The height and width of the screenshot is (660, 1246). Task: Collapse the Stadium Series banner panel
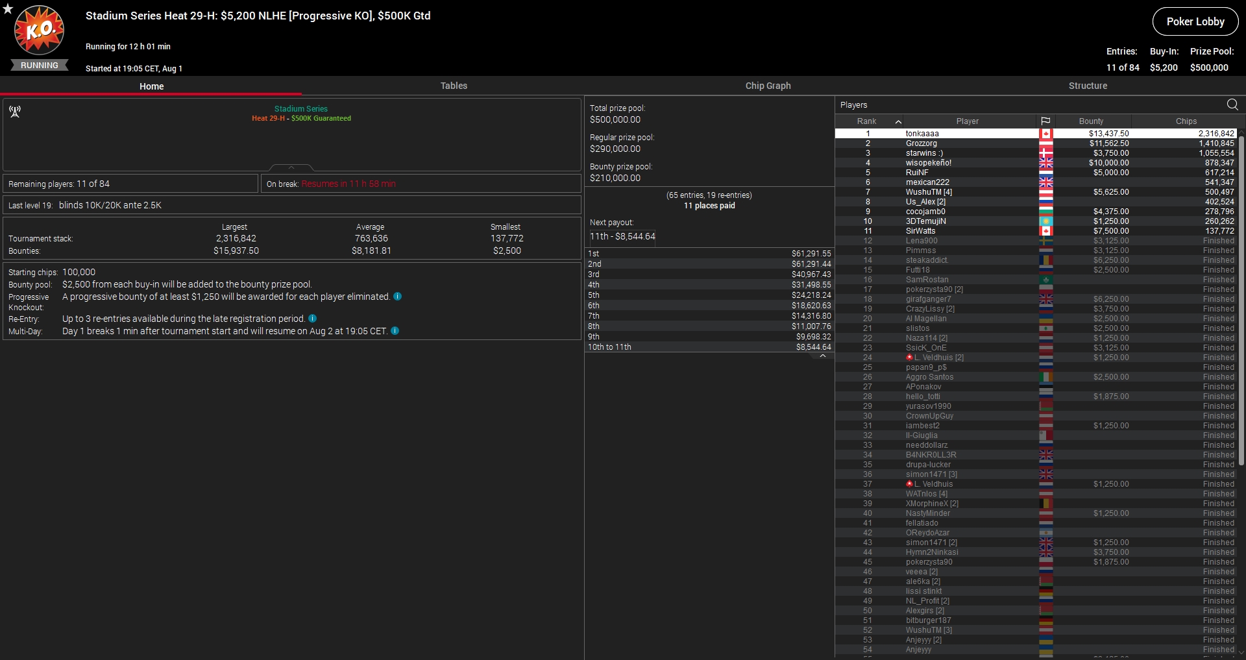pos(291,167)
